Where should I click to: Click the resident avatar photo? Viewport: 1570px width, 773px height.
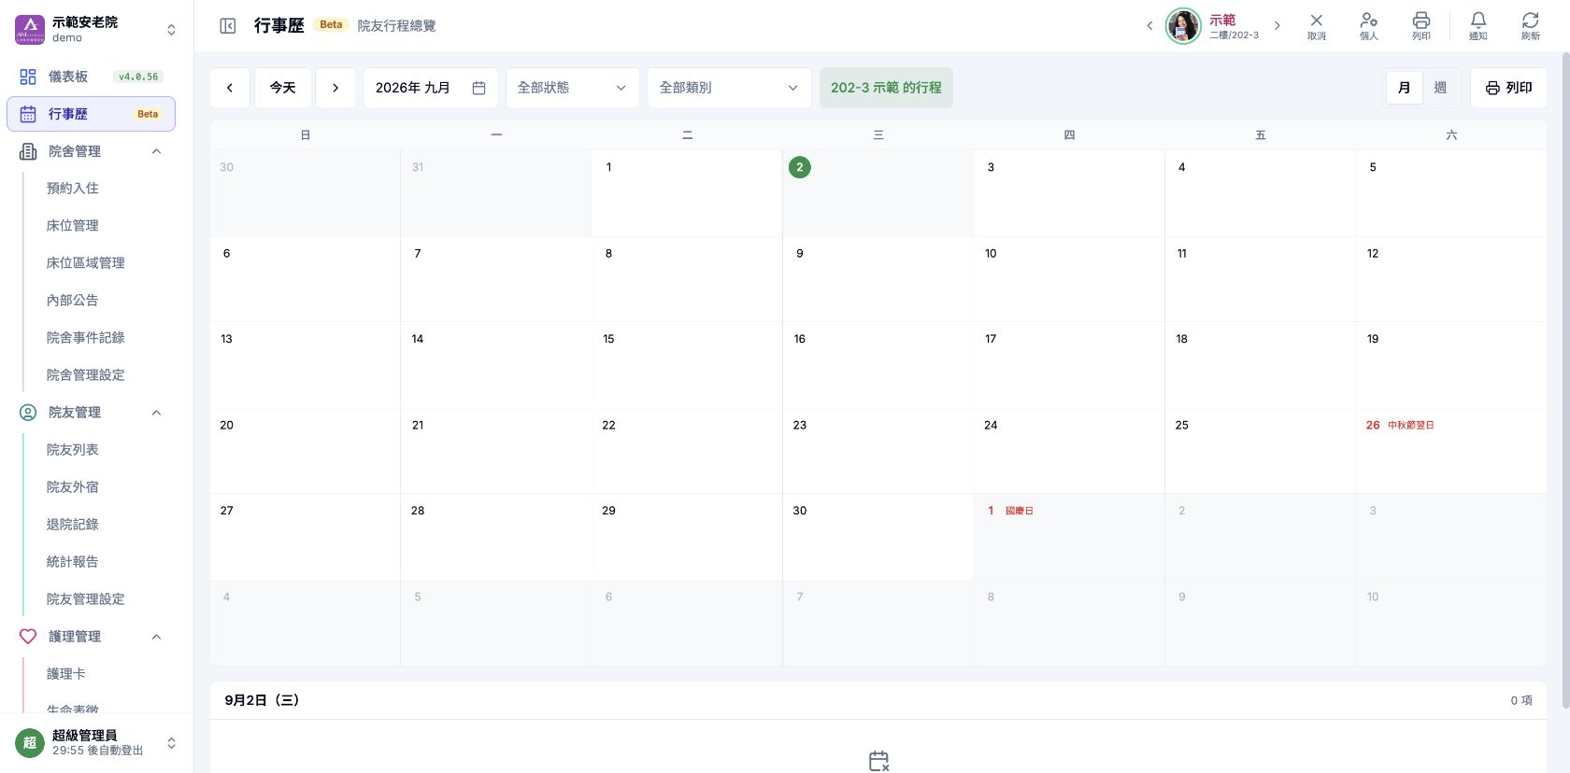(1183, 26)
